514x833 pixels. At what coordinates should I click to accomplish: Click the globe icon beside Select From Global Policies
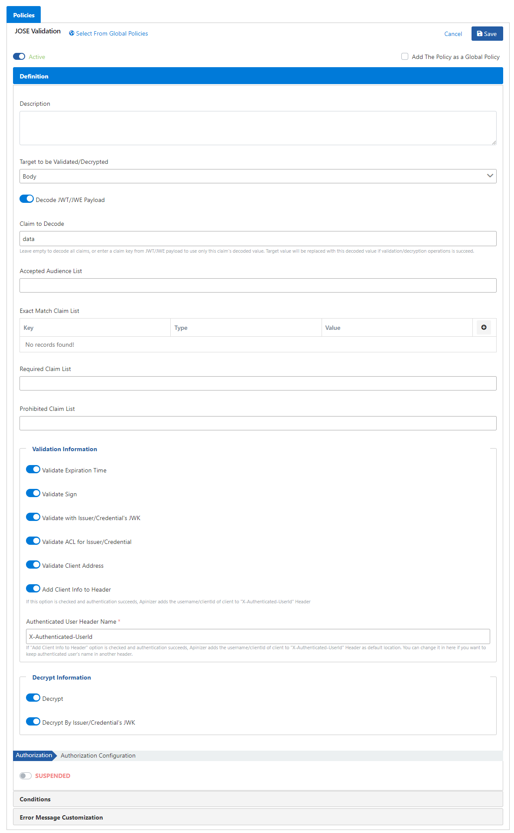72,33
